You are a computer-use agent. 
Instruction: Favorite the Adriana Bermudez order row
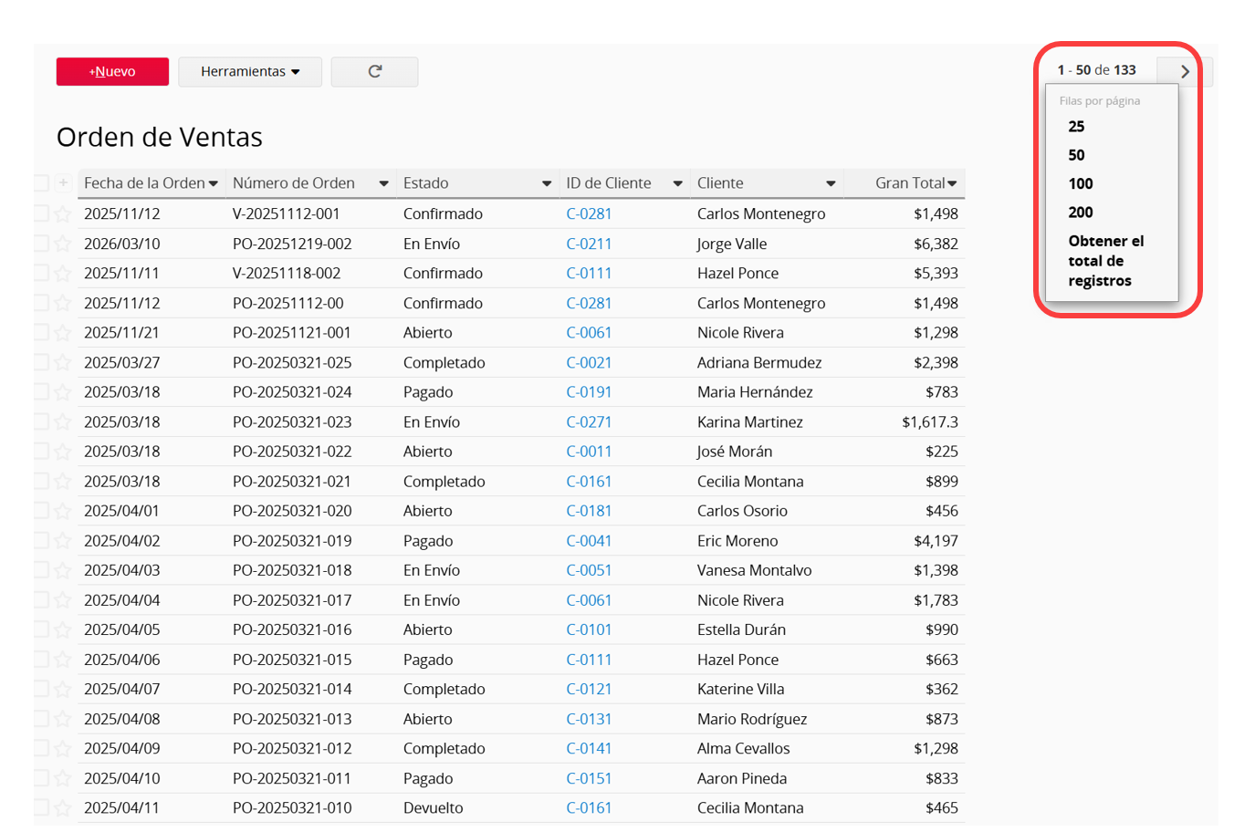63,363
